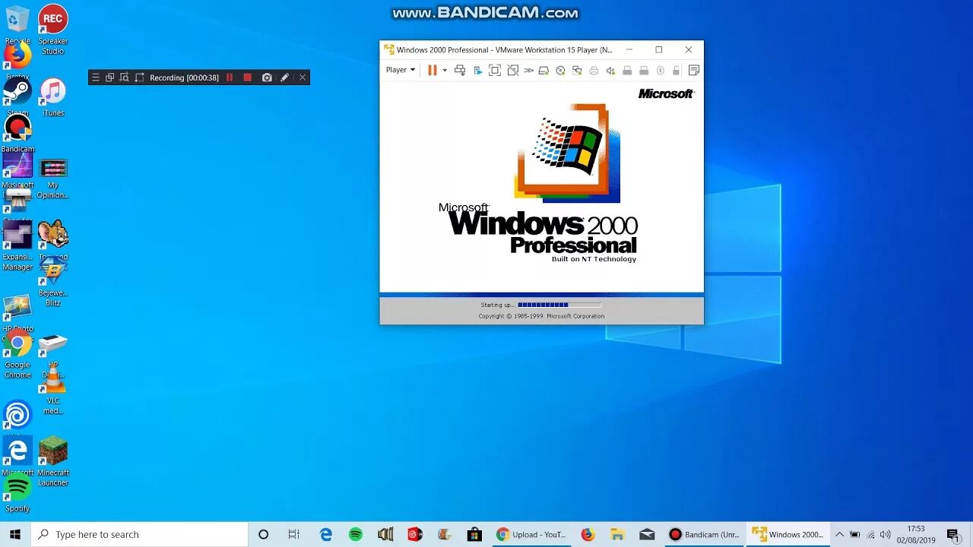Select the iTunes desktop shortcut
Image resolution: width=973 pixels, height=547 pixels.
point(53,97)
